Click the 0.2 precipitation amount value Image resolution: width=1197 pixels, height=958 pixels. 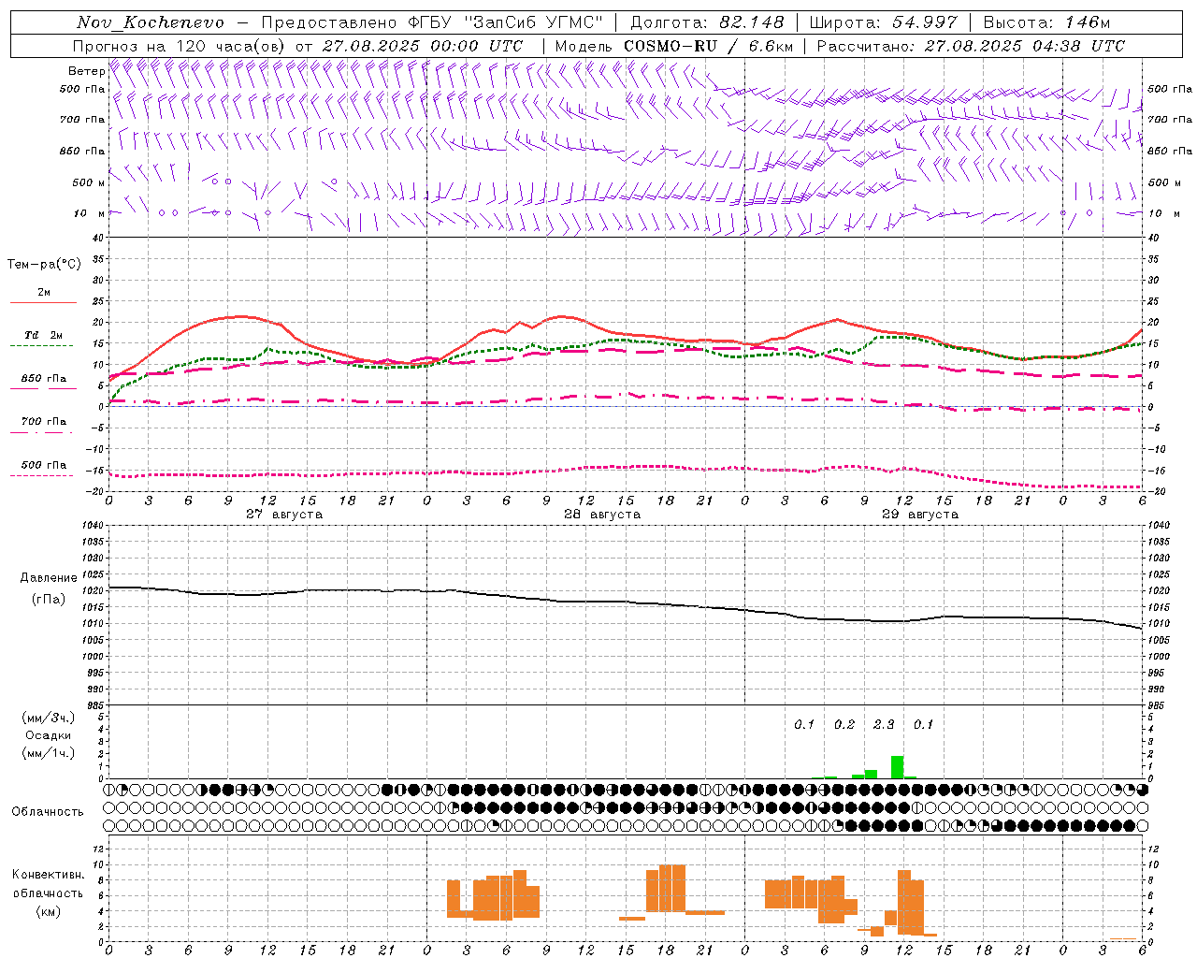844,724
